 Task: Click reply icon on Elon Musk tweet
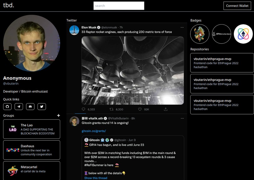click(84, 109)
